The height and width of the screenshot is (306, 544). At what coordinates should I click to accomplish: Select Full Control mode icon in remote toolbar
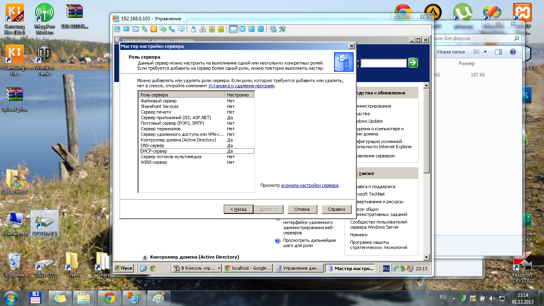(x=117, y=29)
